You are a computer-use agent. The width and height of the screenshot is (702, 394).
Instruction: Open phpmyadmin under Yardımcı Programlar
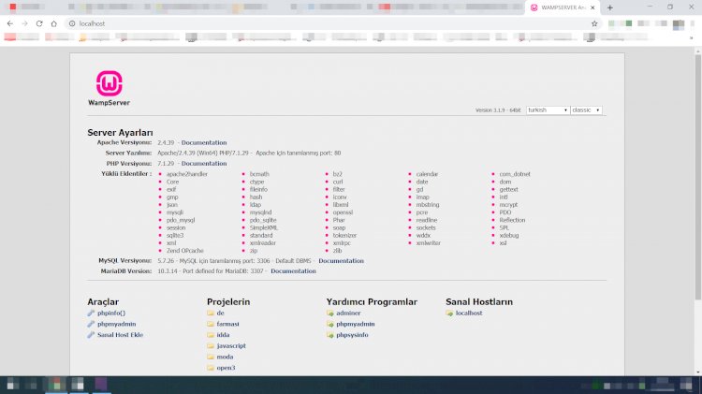356,324
